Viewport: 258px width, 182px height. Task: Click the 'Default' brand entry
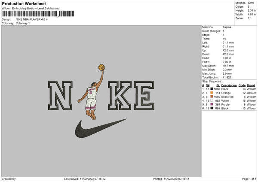coord(252,93)
